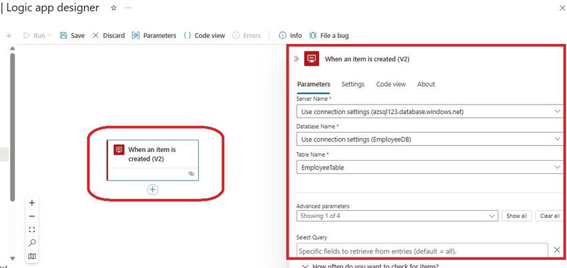
Task: Click into the Select Query field
Action: 422,251
